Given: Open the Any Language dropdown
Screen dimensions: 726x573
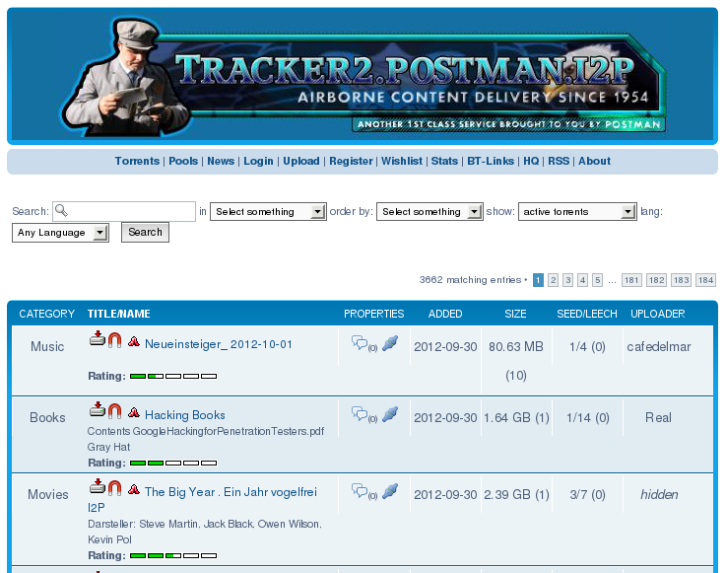Looking at the screenshot, I should pyautogui.click(x=61, y=233).
